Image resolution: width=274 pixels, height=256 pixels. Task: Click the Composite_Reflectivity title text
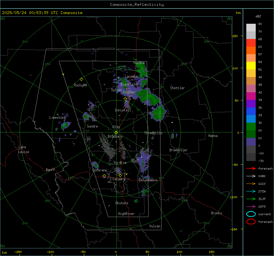point(137,5)
